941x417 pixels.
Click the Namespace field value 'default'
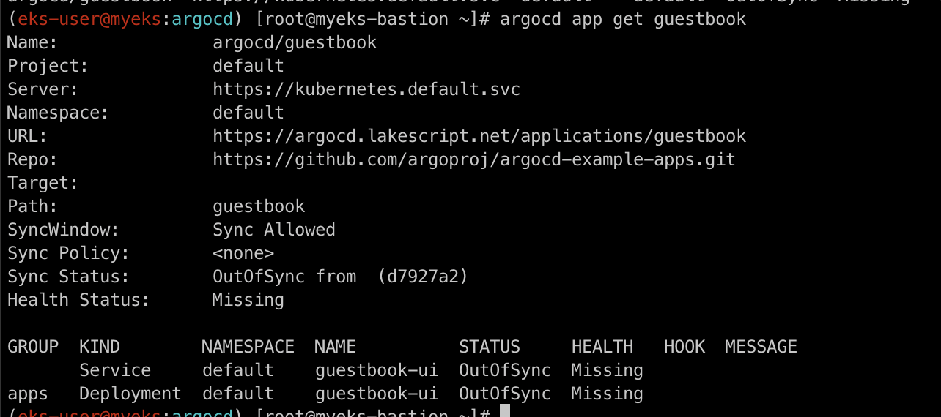pos(248,113)
